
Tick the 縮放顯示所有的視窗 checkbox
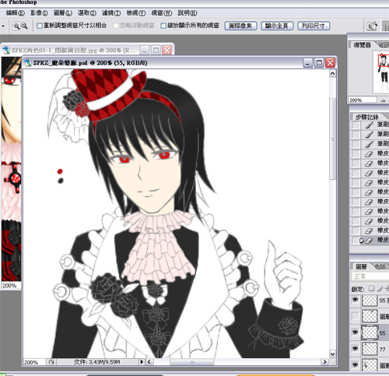tap(163, 26)
